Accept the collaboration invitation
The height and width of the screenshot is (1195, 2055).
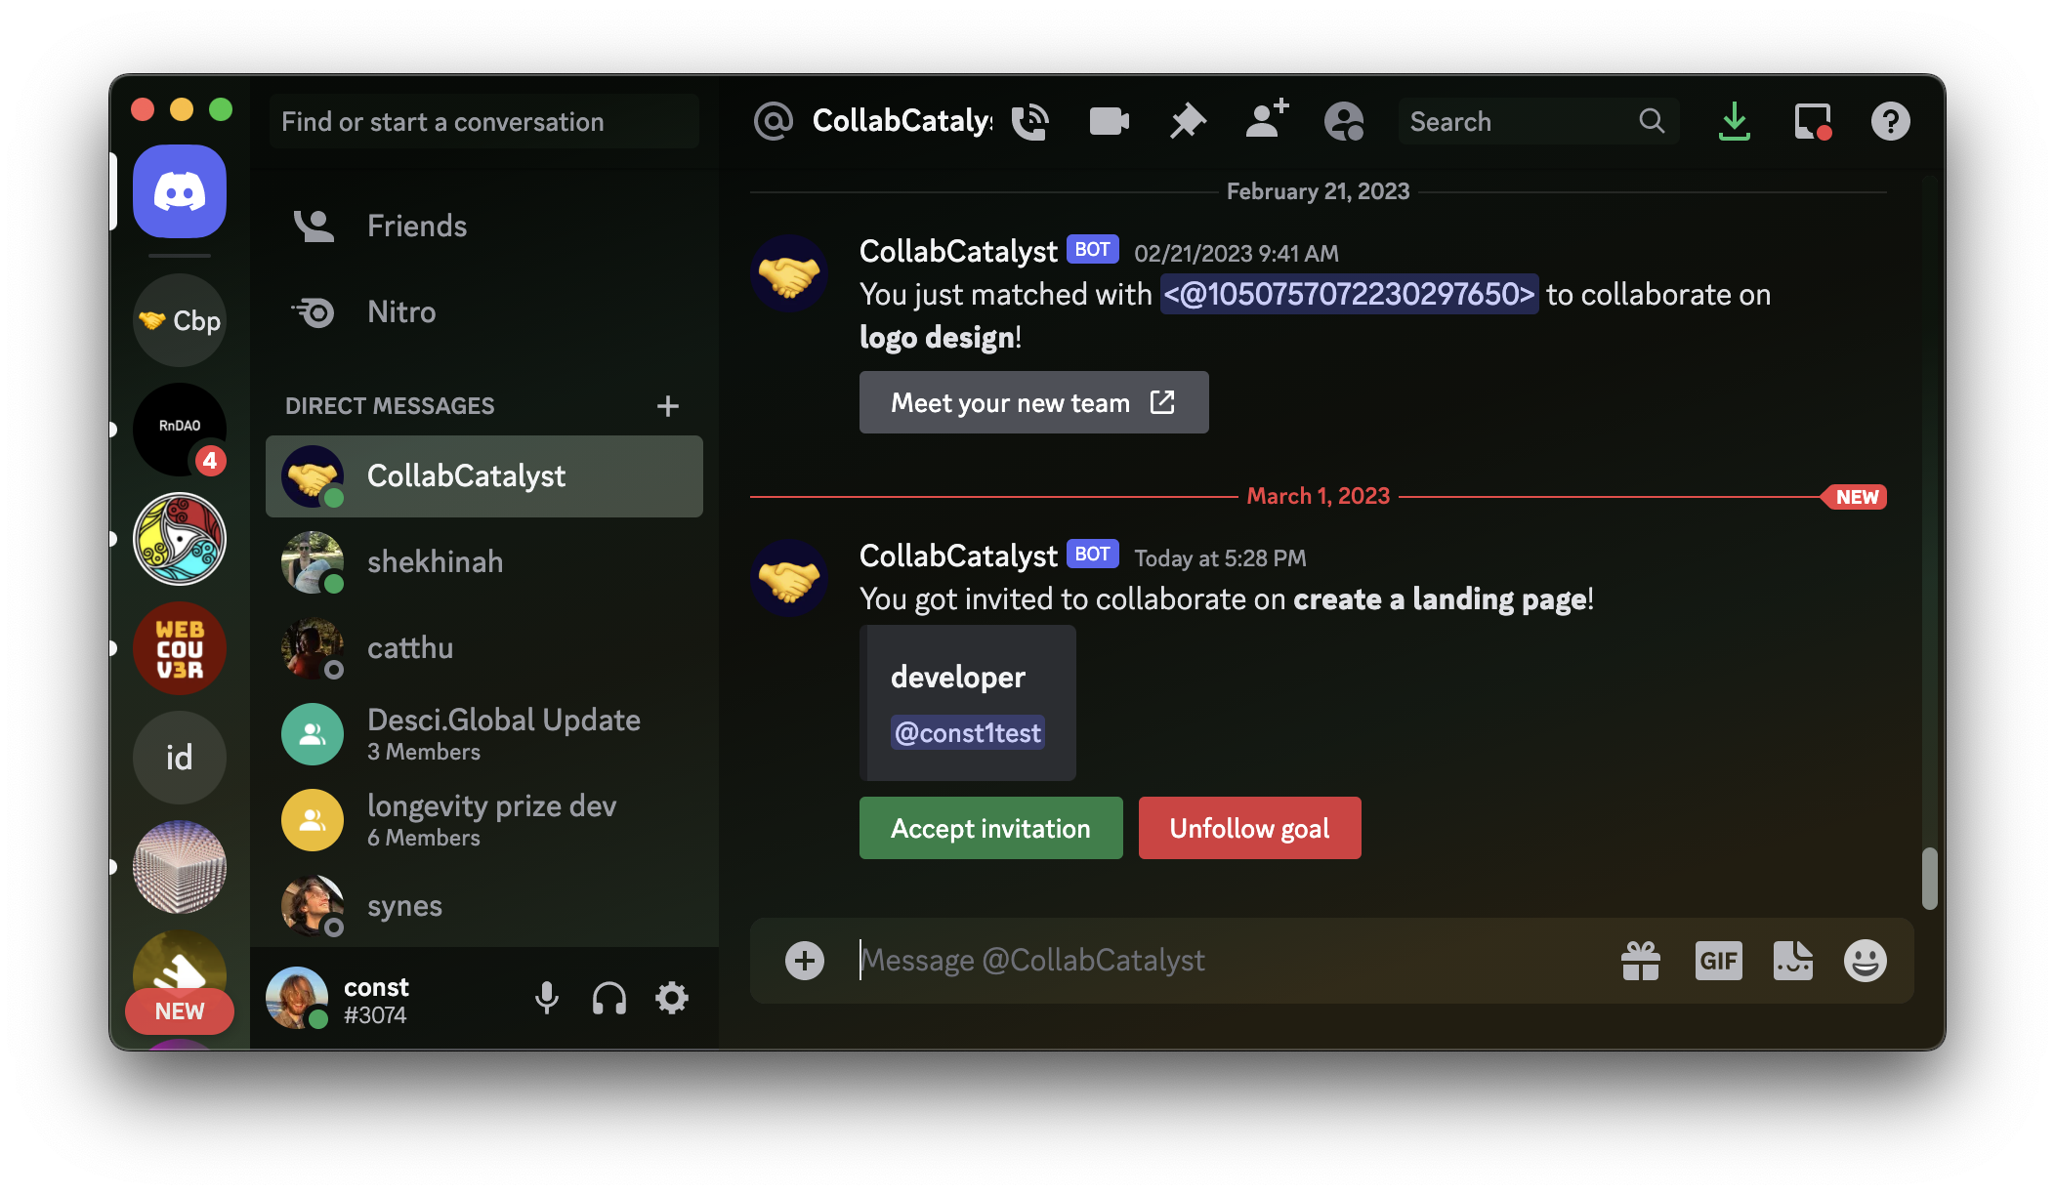[x=990, y=828]
